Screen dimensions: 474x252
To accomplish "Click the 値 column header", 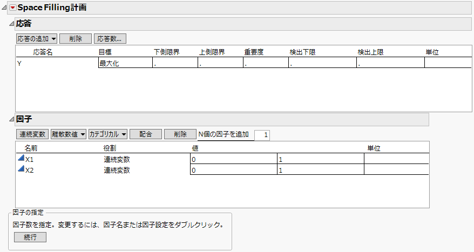I will (x=195, y=148).
